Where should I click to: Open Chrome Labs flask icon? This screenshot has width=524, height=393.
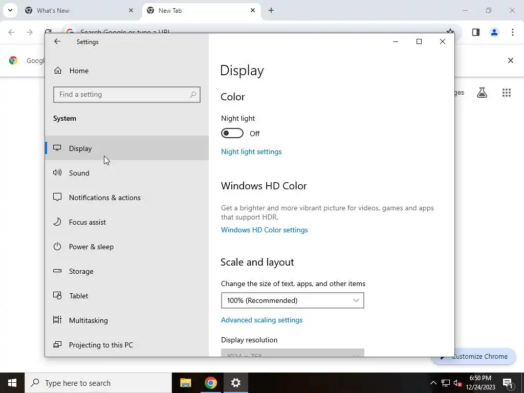coord(482,93)
